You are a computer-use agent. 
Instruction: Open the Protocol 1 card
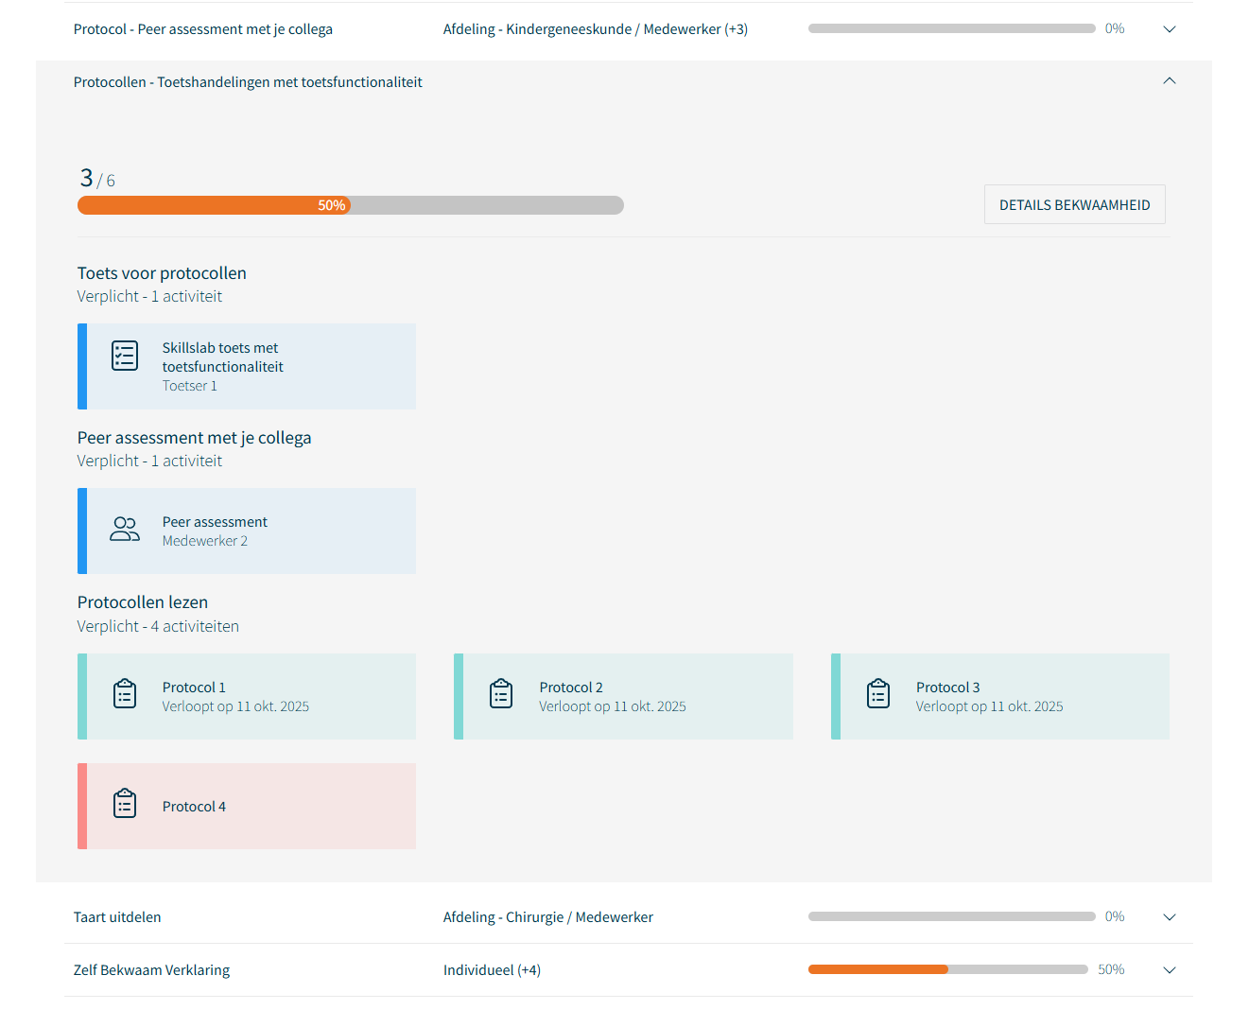click(247, 696)
